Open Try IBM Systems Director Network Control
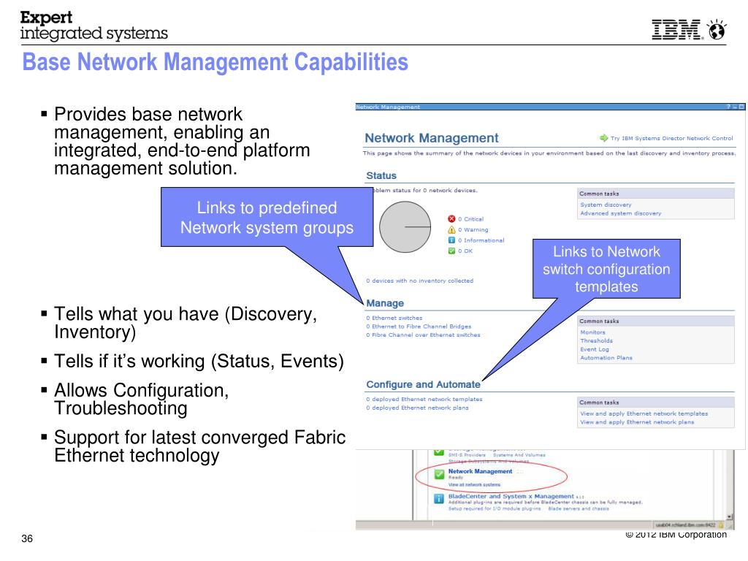748x561 pixels. (671, 138)
